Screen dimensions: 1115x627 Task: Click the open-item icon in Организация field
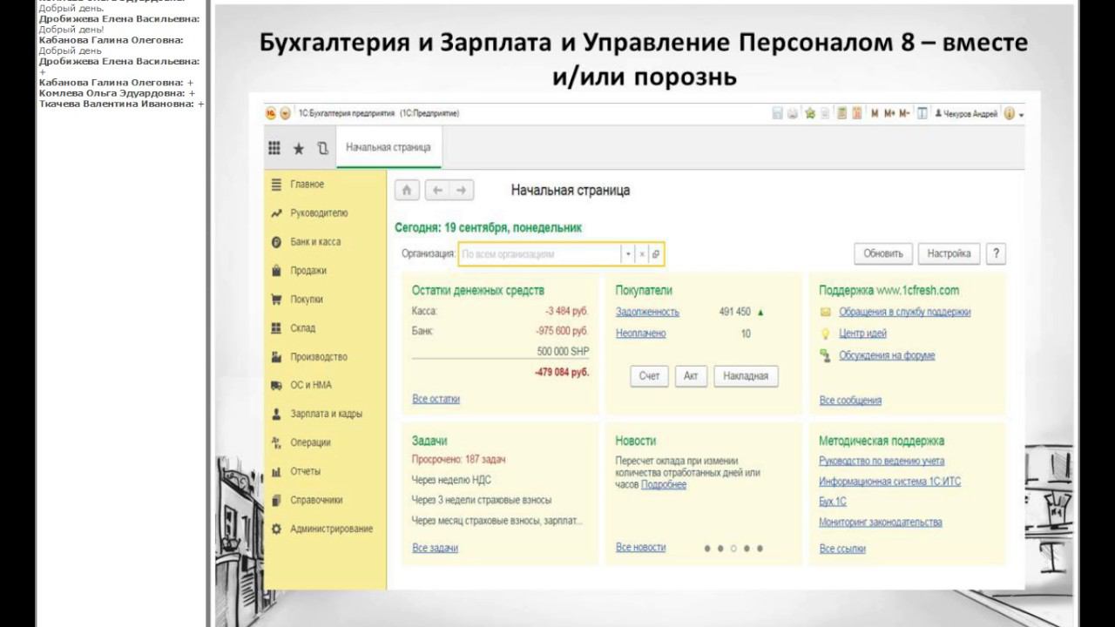[x=657, y=254]
